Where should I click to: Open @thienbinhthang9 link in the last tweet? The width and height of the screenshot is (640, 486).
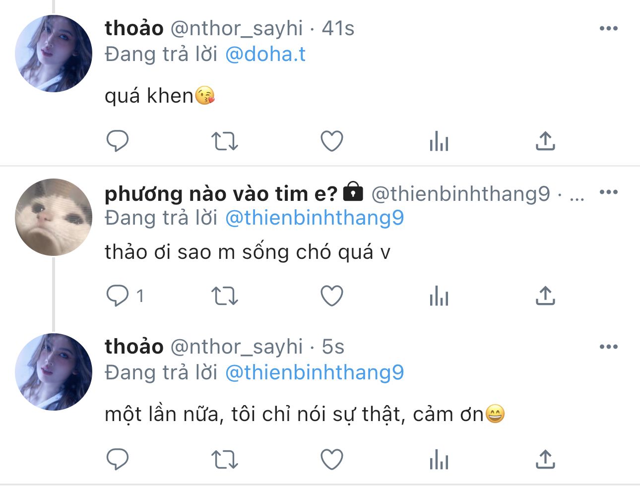[315, 372]
